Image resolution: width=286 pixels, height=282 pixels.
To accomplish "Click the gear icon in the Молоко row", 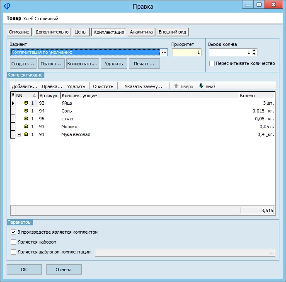I will pos(26,127).
